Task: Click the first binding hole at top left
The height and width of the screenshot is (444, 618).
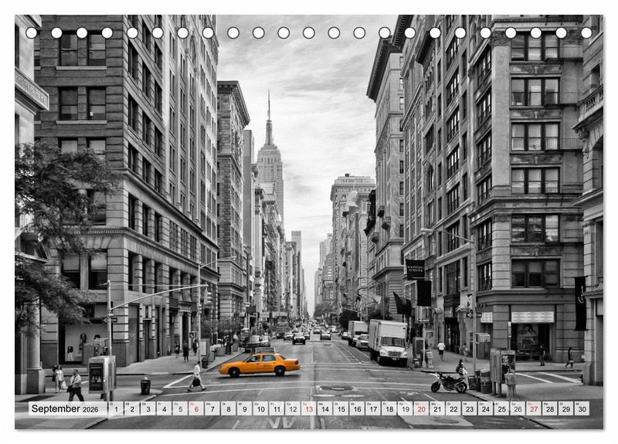Action: click(x=32, y=32)
